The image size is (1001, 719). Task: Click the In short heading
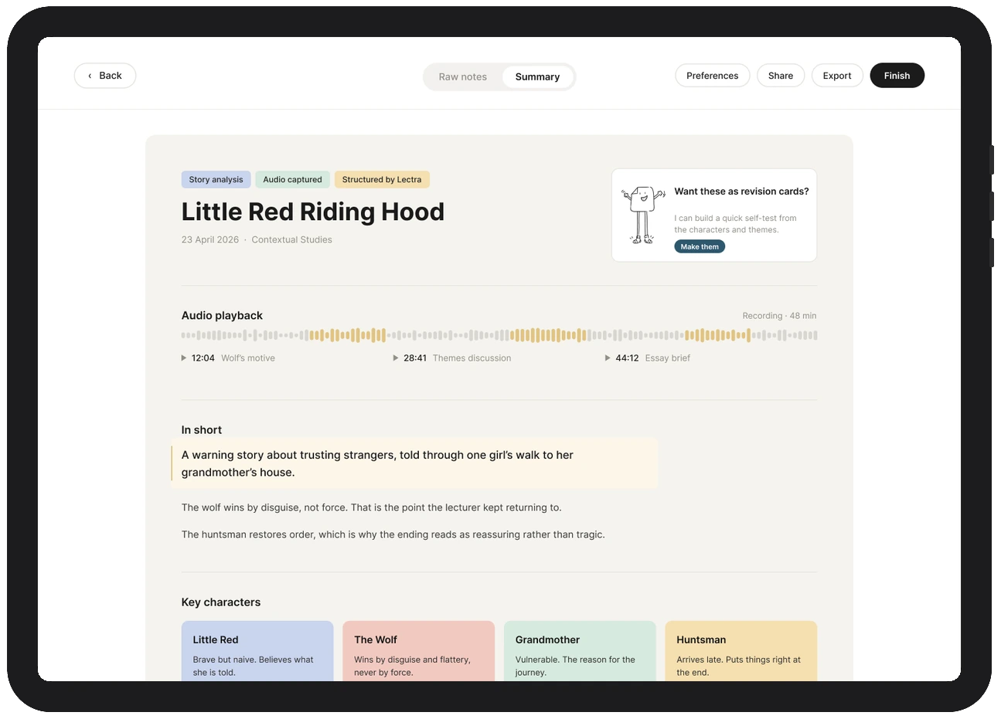pos(202,430)
